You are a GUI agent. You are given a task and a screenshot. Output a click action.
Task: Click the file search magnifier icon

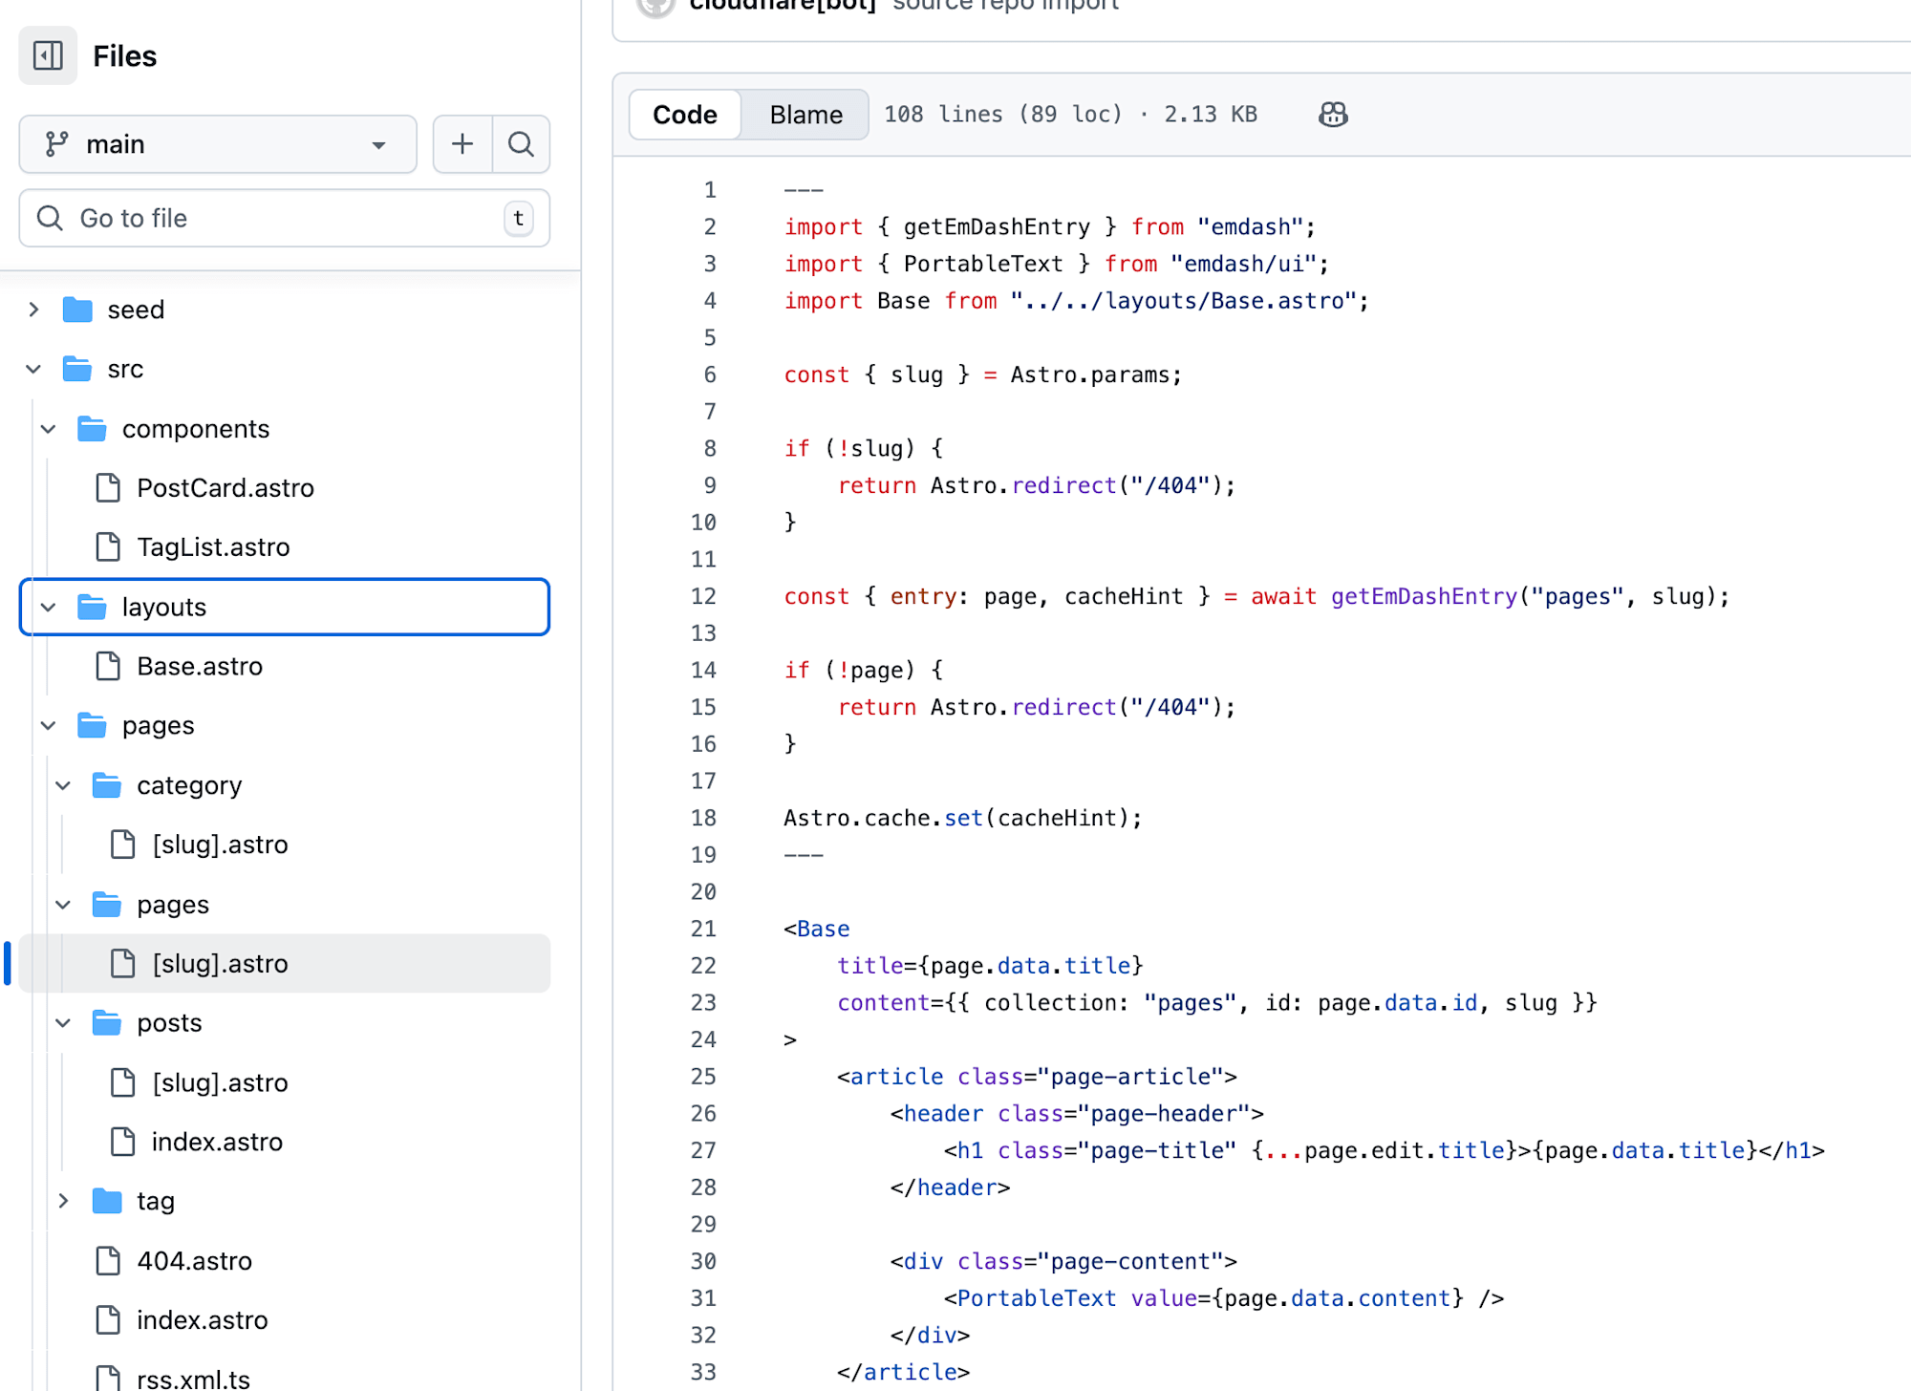click(521, 143)
